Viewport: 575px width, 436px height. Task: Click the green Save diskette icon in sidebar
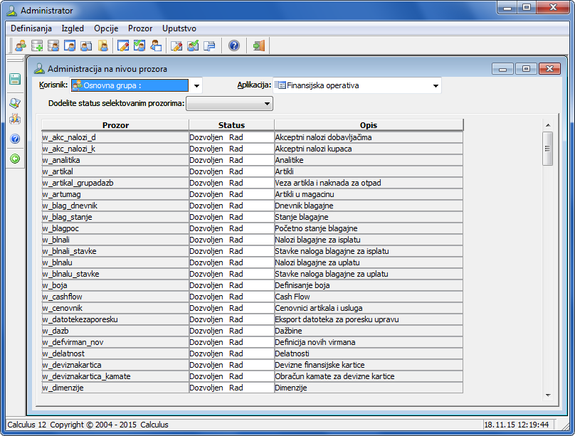tap(15, 80)
